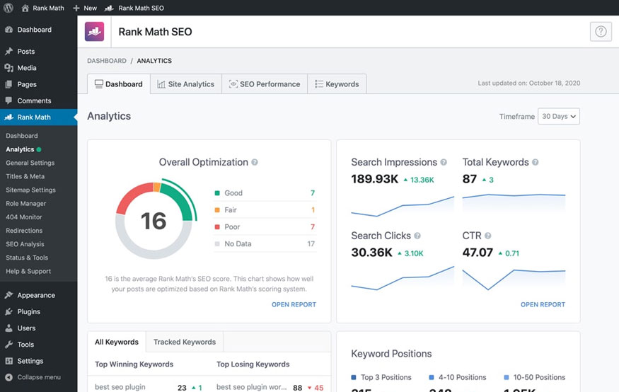Open the help question mark button
Image resolution: width=619 pixels, height=392 pixels.
[x=601, y=32]
